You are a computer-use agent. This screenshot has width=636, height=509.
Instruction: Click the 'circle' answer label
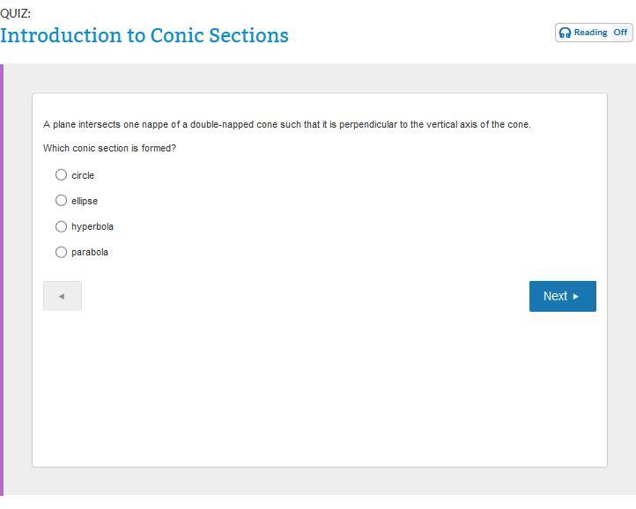83,175
